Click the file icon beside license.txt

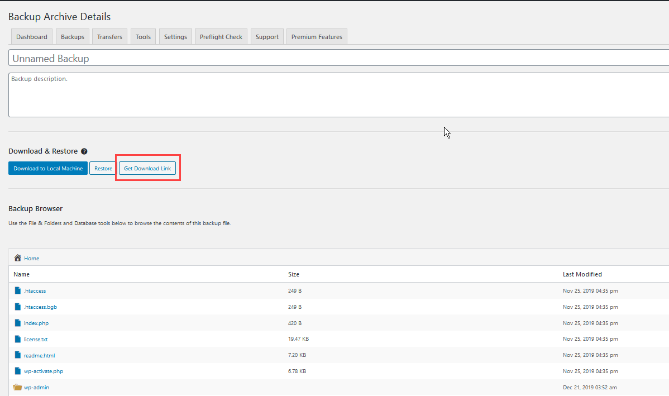(x=17, y=339)
